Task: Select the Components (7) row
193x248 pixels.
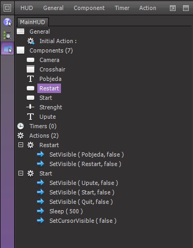Action: (x=51, y=50)
